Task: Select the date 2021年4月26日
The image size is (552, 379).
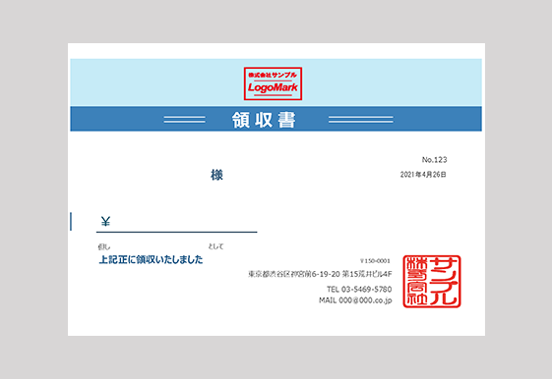Action: click(x=423, y=175)
